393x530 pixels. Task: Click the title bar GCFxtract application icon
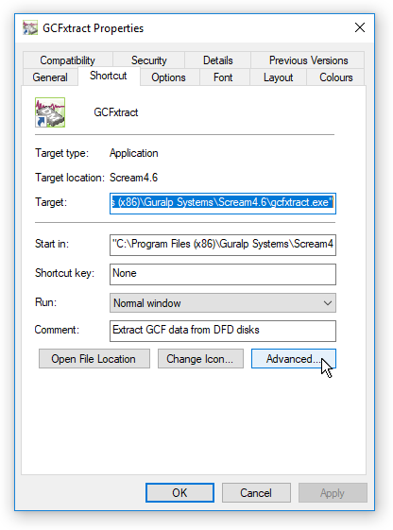point(29,27)
